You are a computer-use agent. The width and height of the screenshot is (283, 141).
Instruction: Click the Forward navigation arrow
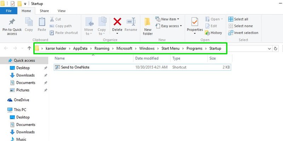pyautogui.click(x=15, y=48)
